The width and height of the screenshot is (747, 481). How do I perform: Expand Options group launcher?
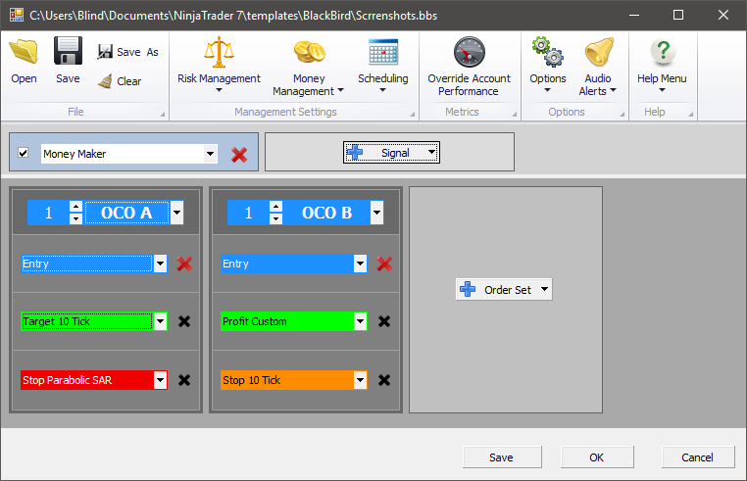pyautogui.click(x=622, y=115)
